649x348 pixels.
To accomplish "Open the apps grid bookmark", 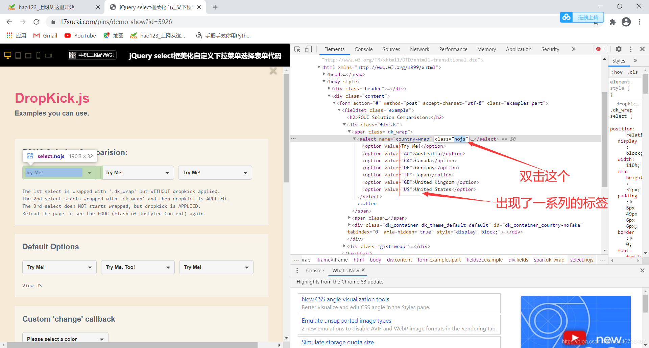I will [x=16, y=35].
